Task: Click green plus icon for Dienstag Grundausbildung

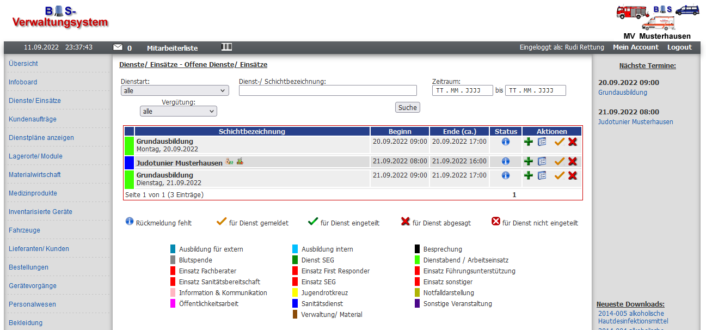Action: click(x=529, y=175)
